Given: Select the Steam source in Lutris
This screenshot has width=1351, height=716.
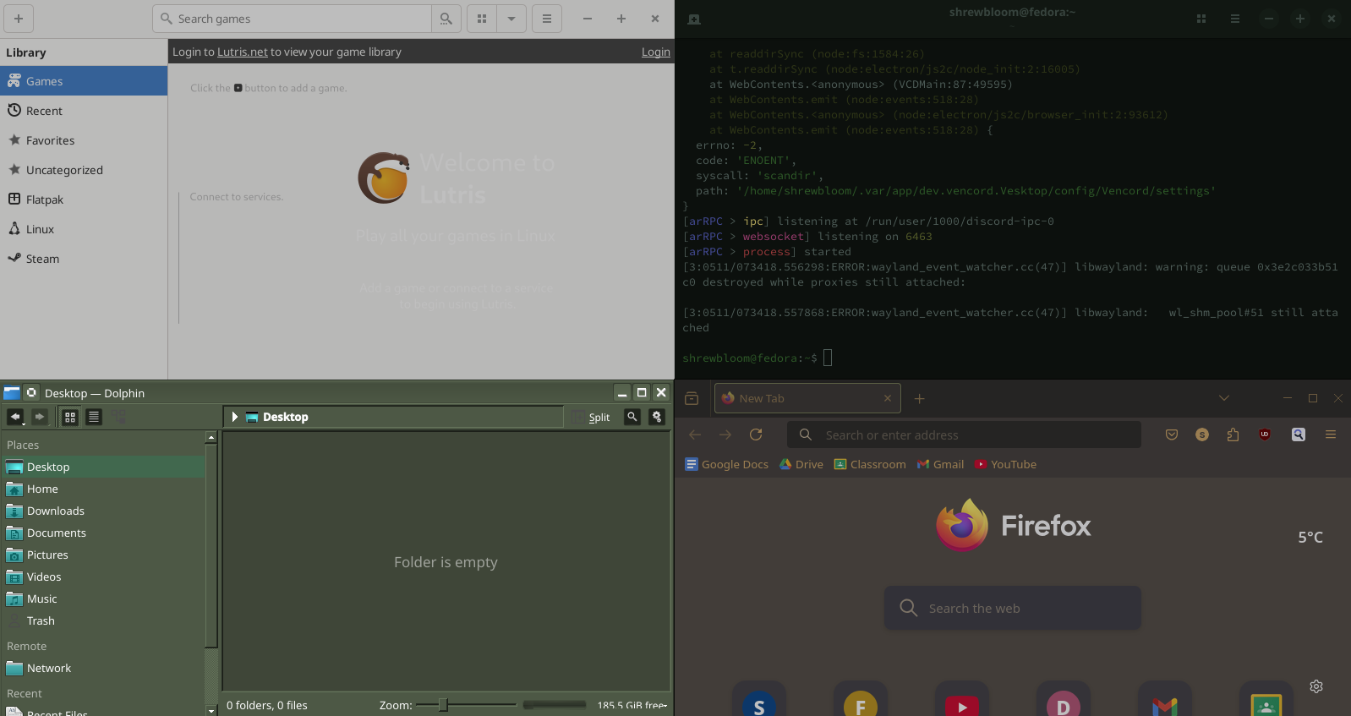Looking at the screenshot, I should [84, 259].
